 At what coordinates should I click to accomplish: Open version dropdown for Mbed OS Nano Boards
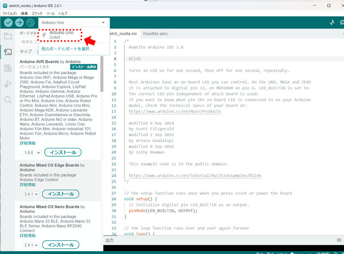(31, 245)
